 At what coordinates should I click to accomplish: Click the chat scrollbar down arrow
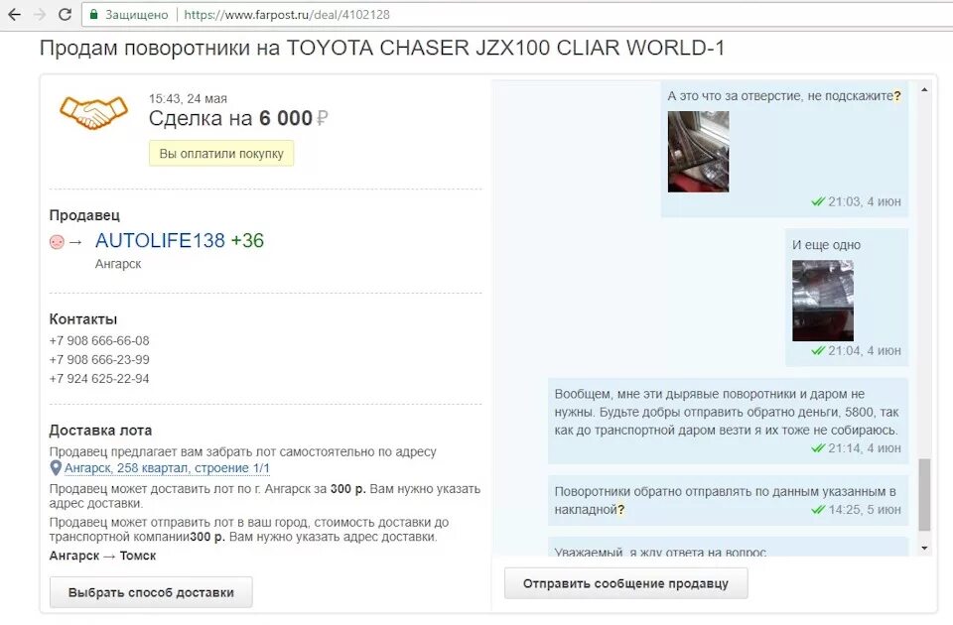(x=924, y=548)
